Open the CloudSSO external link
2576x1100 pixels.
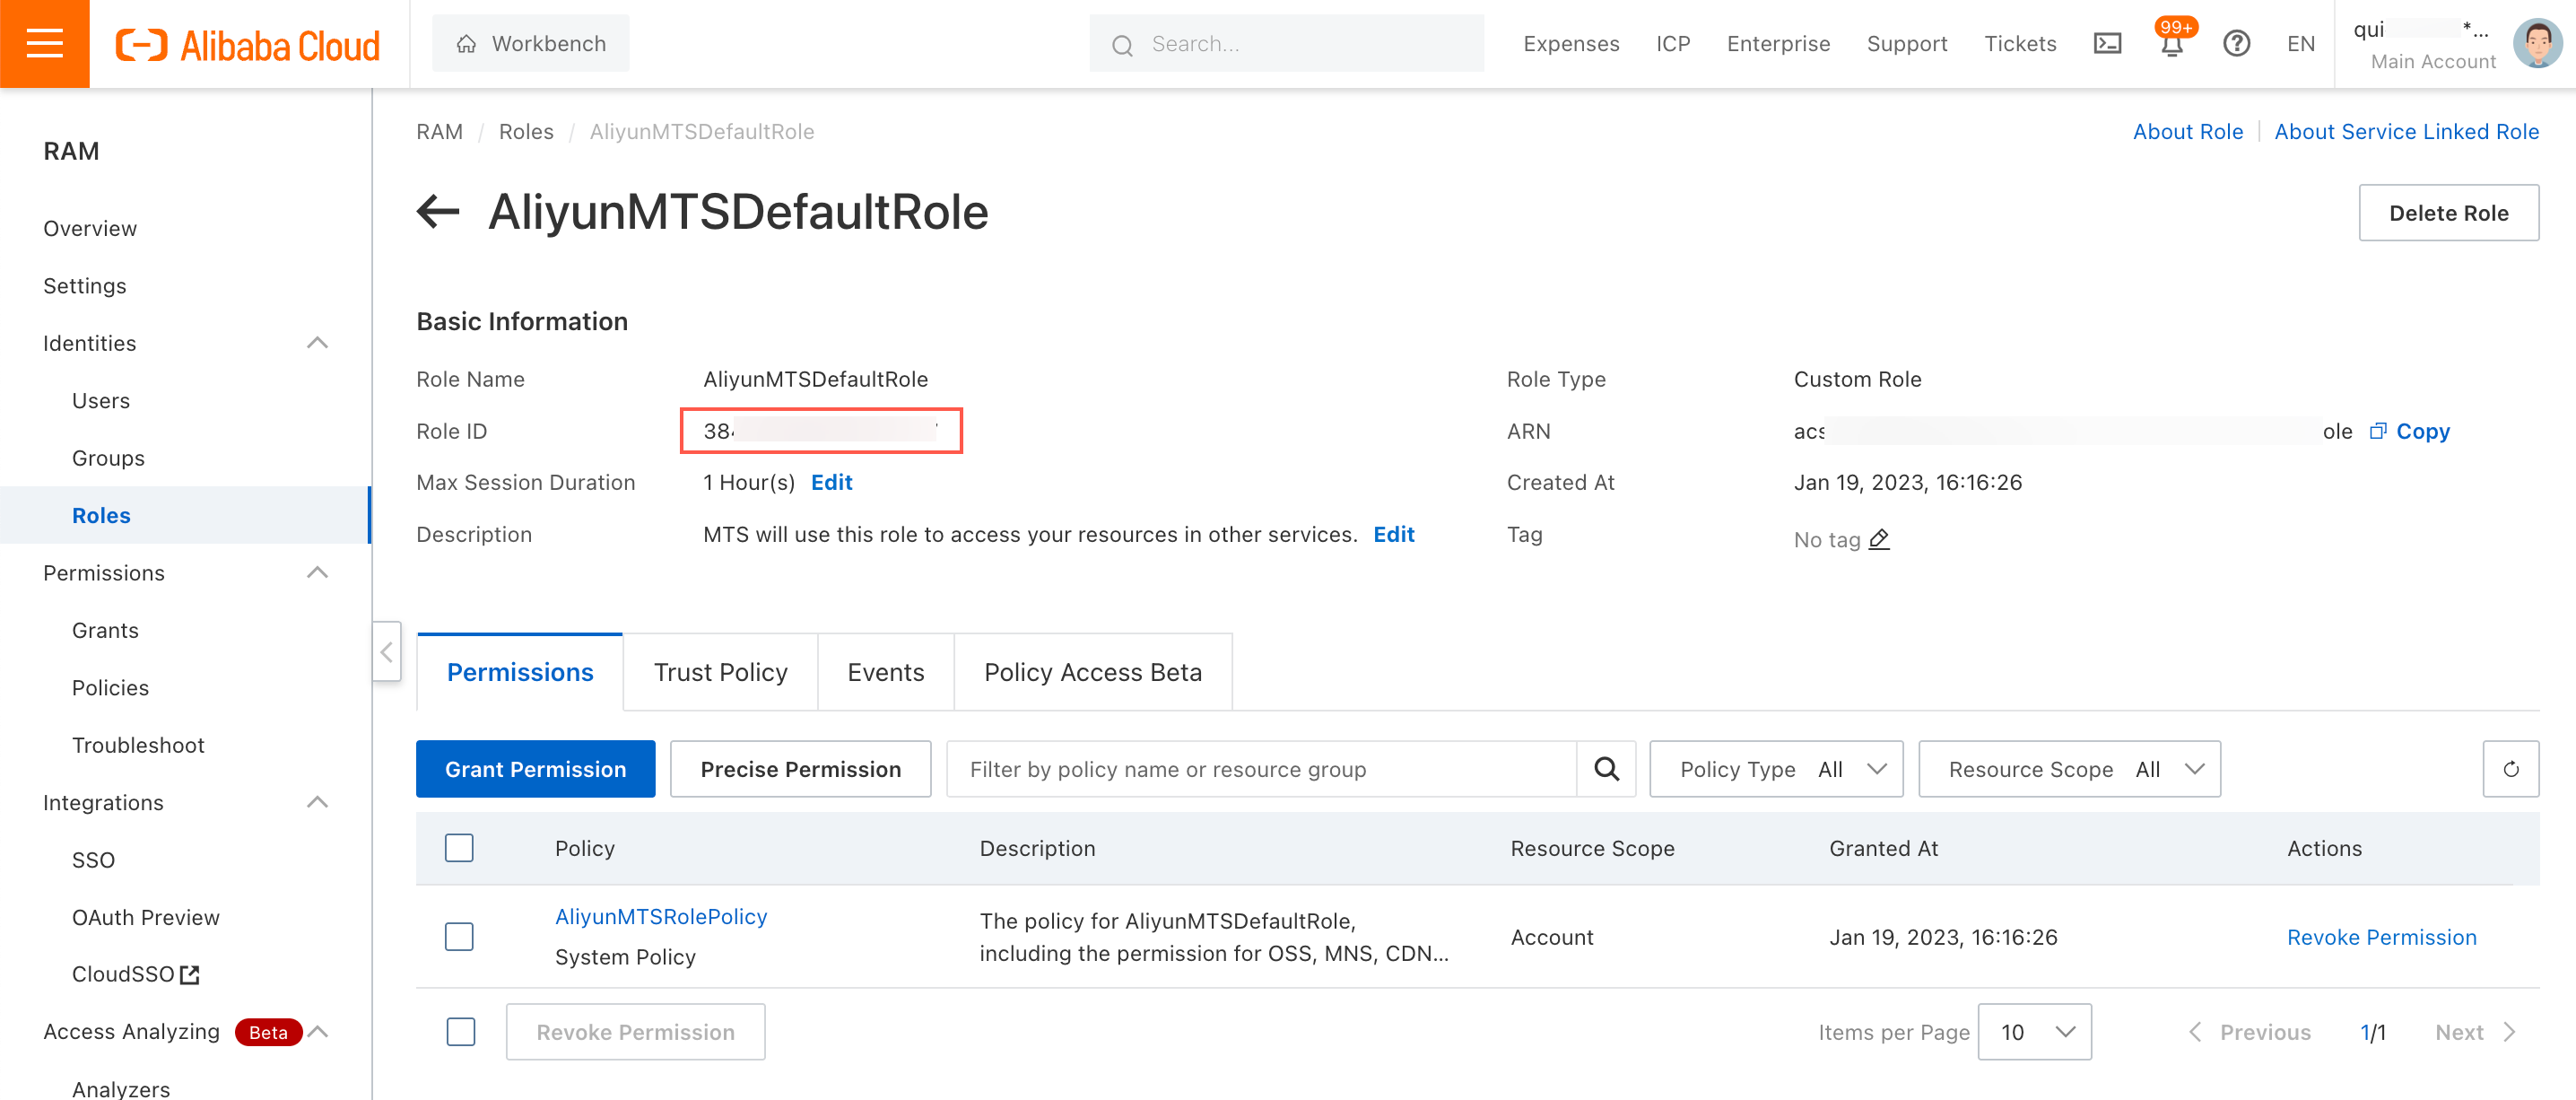click(136, 974)
